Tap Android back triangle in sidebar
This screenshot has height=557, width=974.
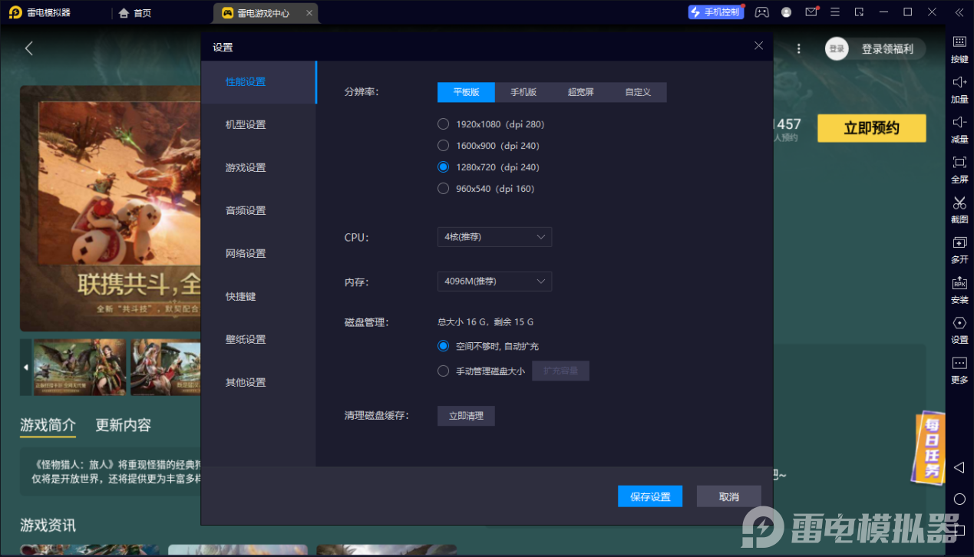(959, 467)
